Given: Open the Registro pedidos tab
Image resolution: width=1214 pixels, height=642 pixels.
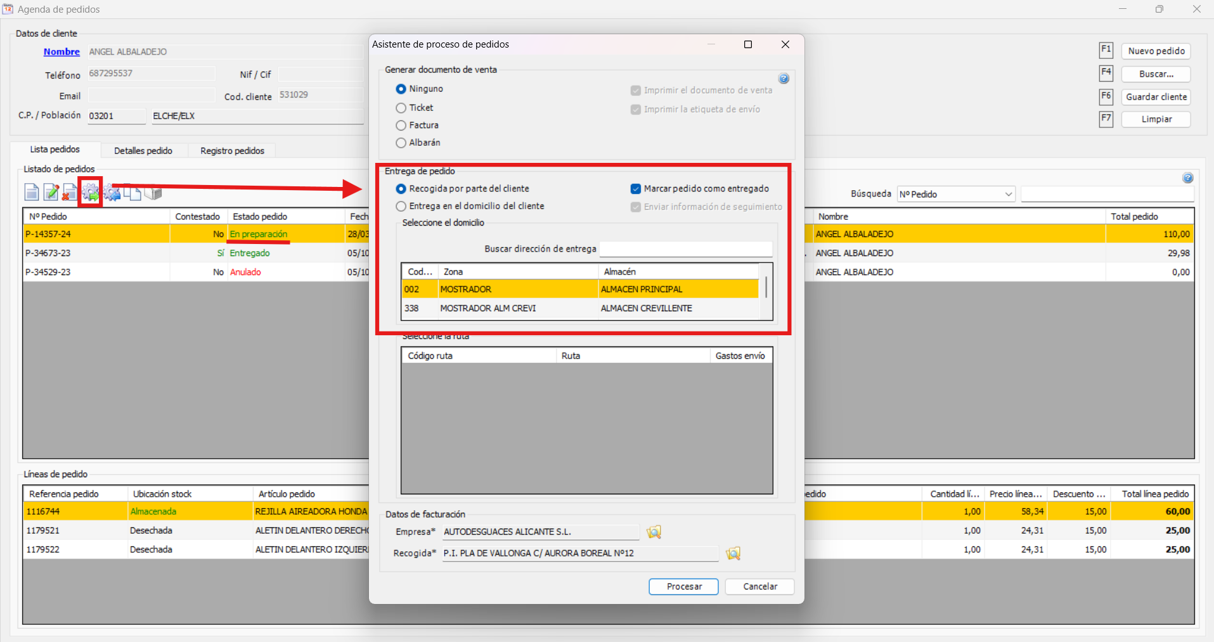Looking at the screenshot, I should (x=232, y=151).
